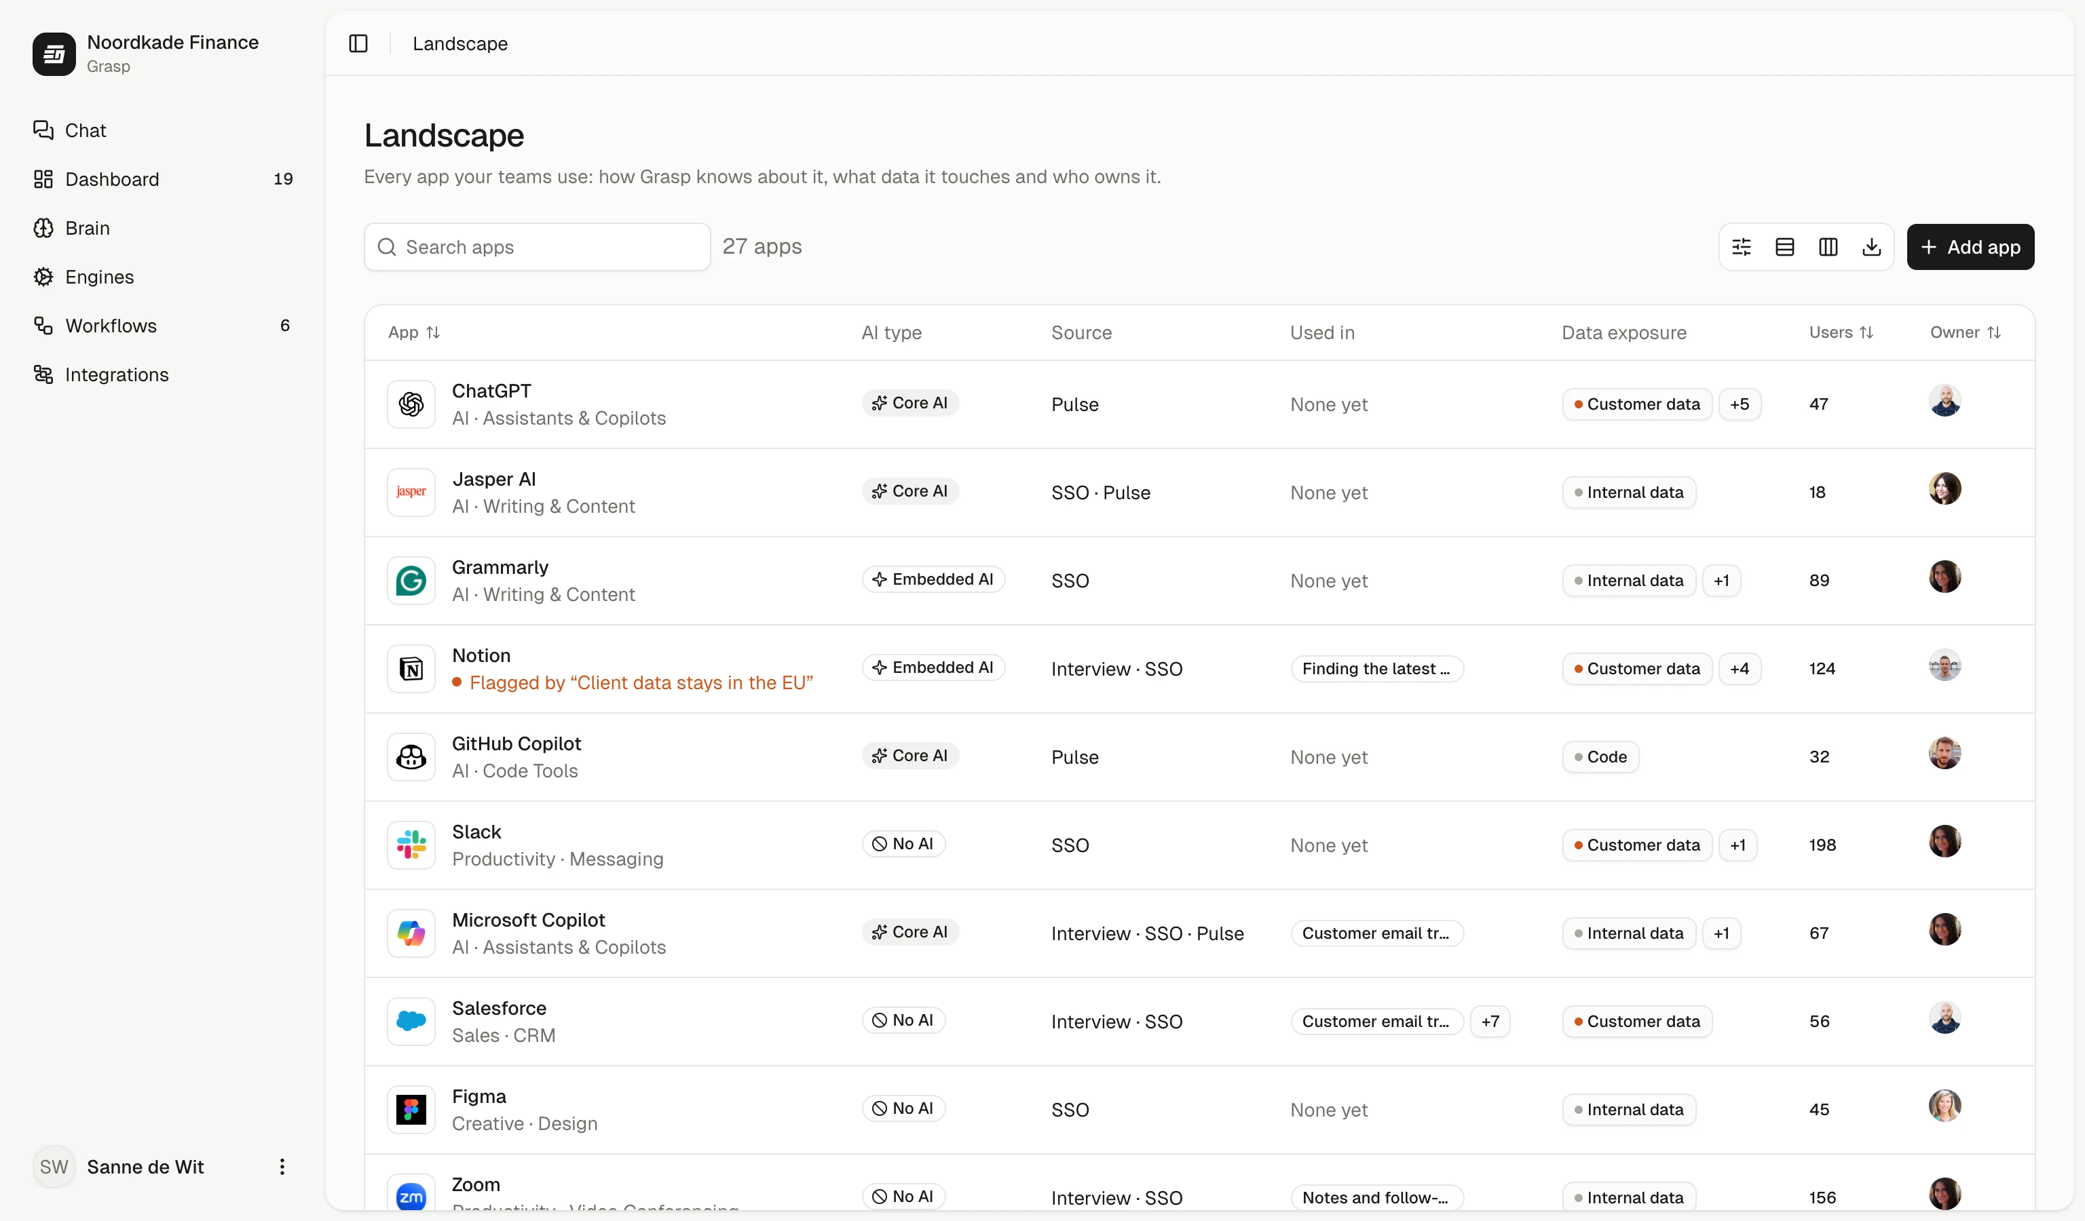Viewport: 2085px width, 1221px height.
Task: Click the GitHub Copilot logo
Action: click(411, 757)
